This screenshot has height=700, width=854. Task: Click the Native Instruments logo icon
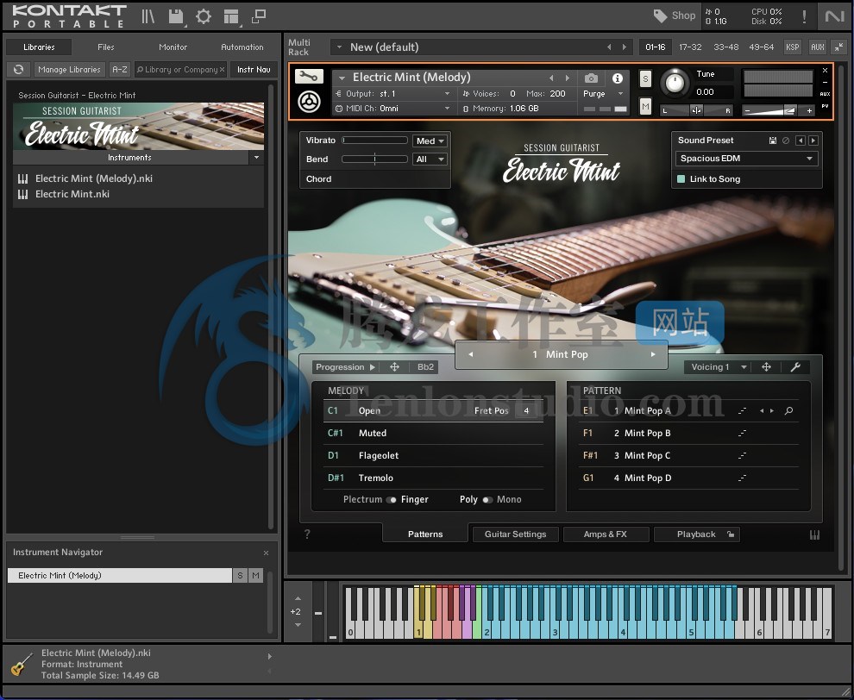pos(834,16)
